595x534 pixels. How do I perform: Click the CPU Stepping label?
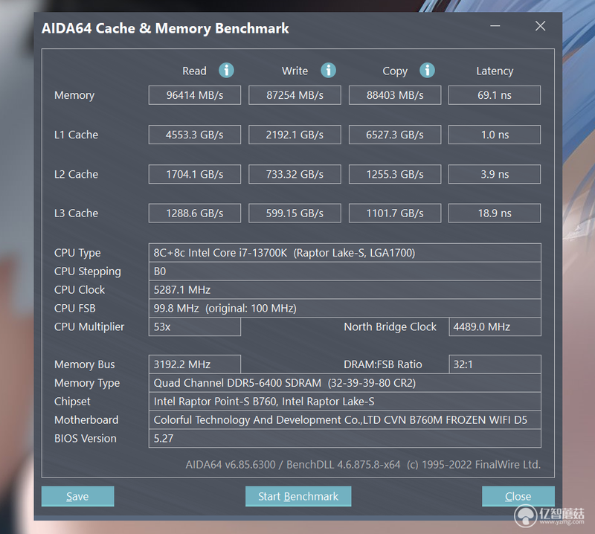88,271
